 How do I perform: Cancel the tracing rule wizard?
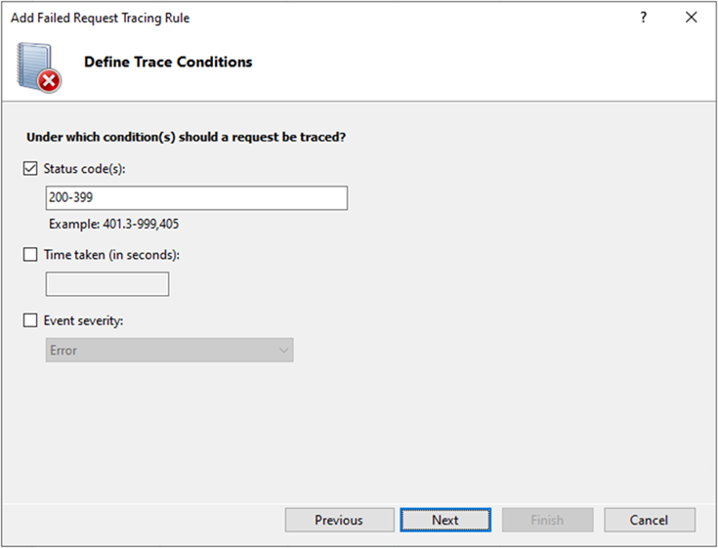650,520
